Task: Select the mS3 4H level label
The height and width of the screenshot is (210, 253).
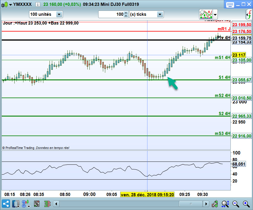Action: 223,133
